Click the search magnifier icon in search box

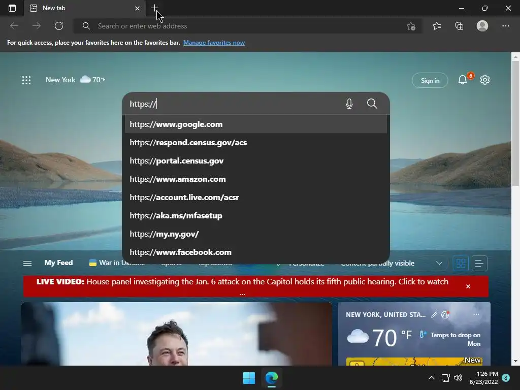[372, 104]
